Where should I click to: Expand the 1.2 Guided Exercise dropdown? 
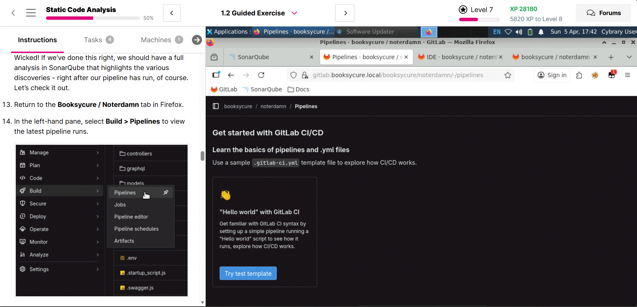point(294,13)
